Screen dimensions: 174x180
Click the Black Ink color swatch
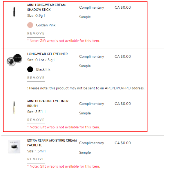[30, 69]
